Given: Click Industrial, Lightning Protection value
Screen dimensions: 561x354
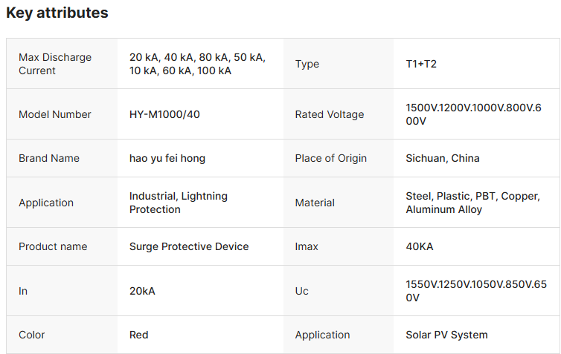Looking at the screenshot, I should [x=179, y=203].
